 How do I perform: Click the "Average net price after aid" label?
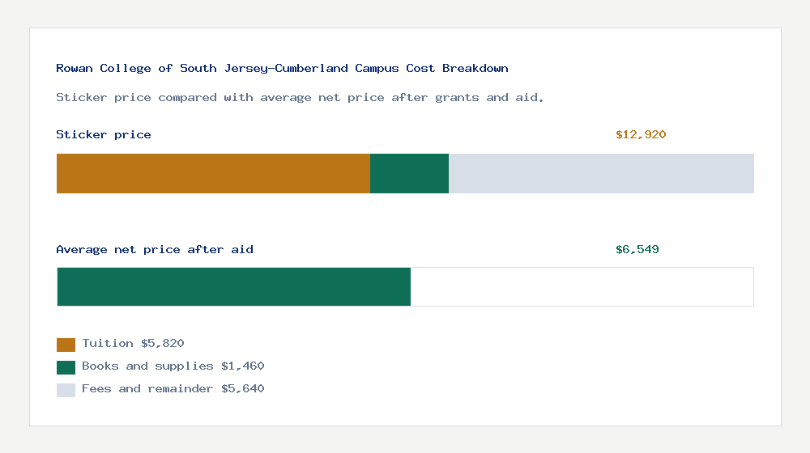click(x=155, y=249)
